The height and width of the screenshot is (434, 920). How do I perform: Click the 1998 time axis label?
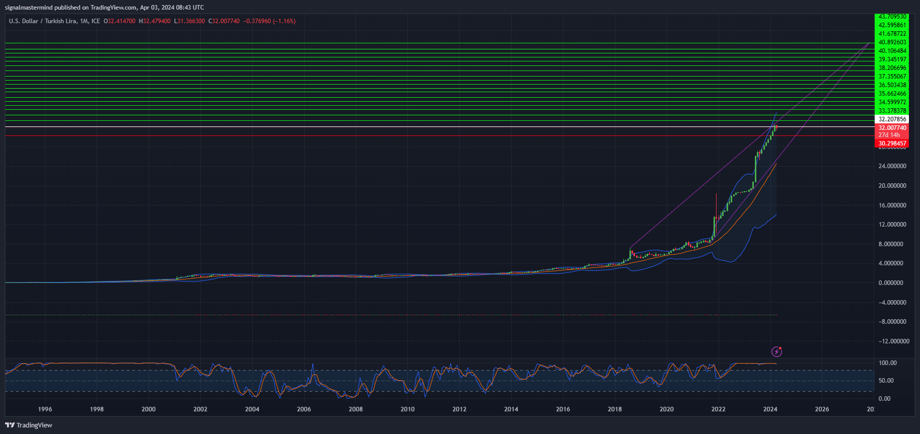click(x=97, y=409)
